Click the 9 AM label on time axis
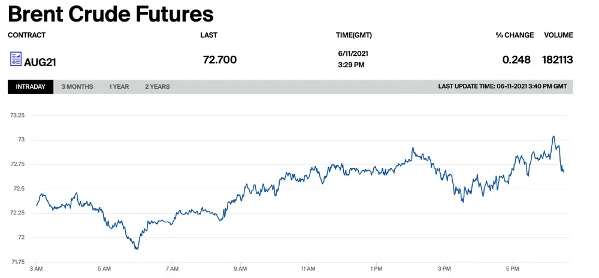Viewport: 599px width, 278px height. coord(241,268)
